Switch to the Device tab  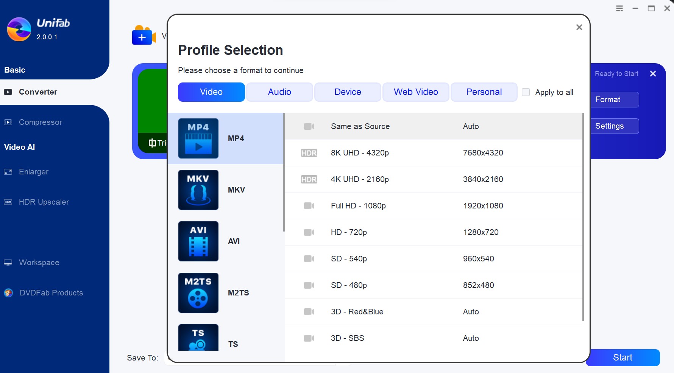(x=348, y=92)
